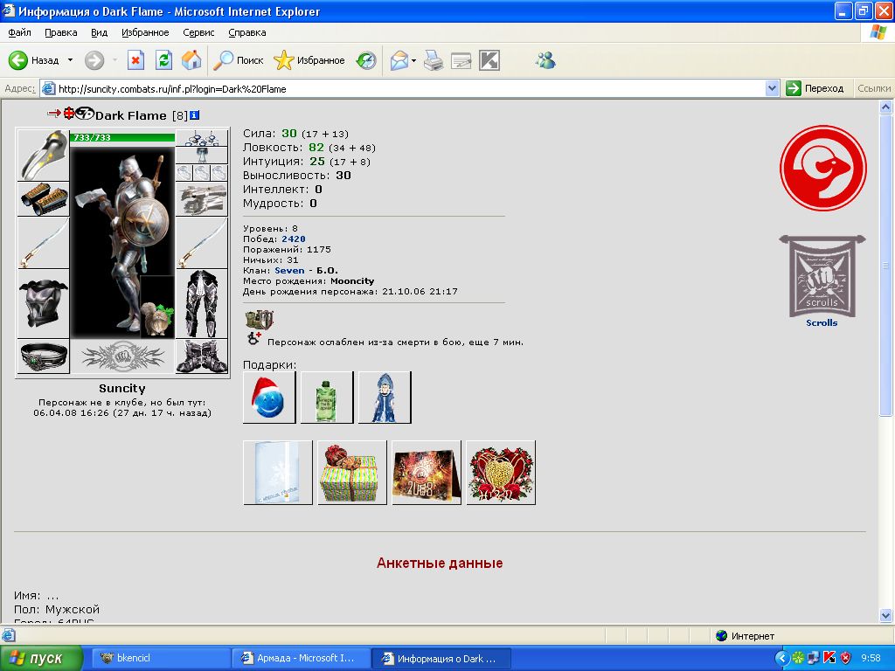Click the right sword weapon slot
Image resolution: width=895 pixels, height=671 pixels.
202,243
